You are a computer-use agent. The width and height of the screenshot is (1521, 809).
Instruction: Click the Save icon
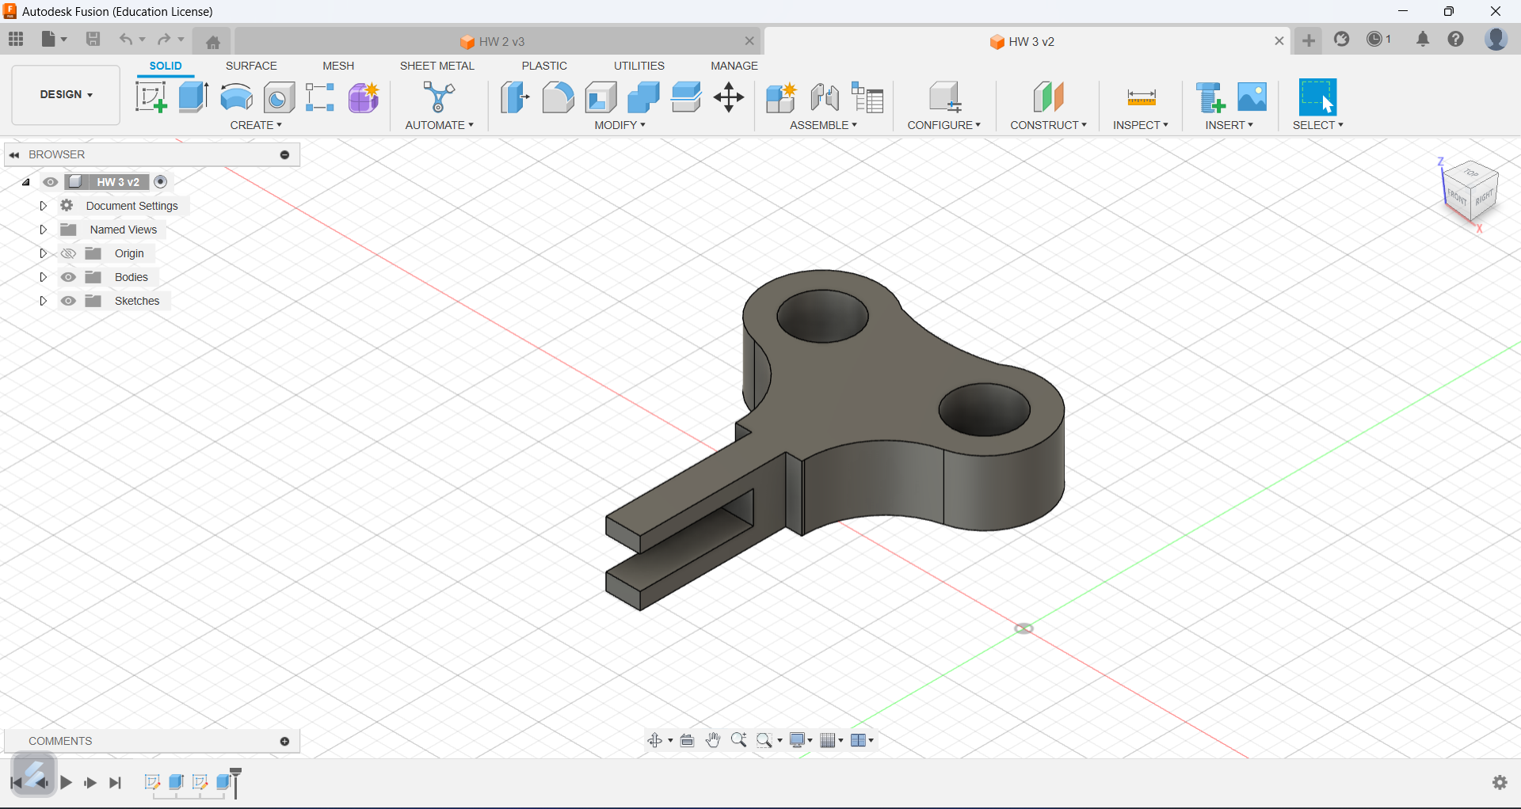coord(93,39)
